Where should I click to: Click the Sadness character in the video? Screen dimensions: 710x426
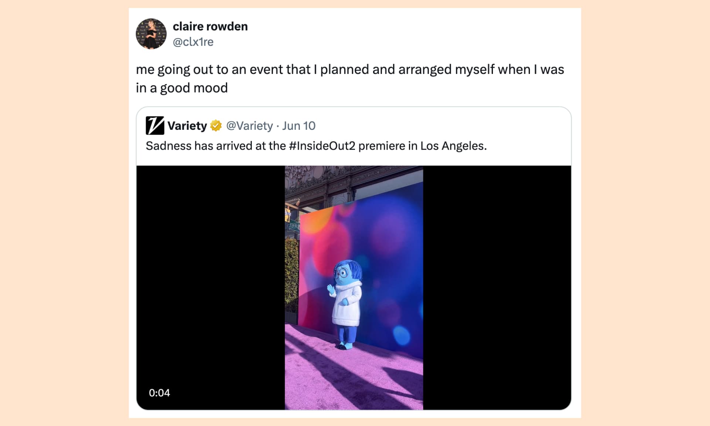pos(346,303)
